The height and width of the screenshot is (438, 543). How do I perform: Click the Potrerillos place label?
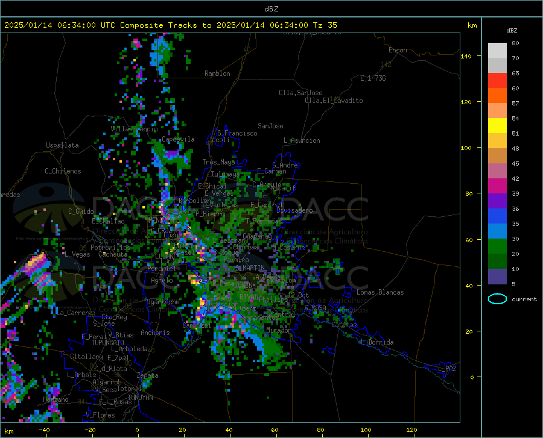[110, 248]
